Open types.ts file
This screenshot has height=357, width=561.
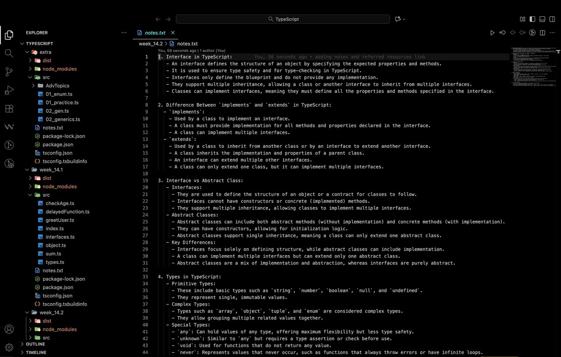[x=55, y=262]
